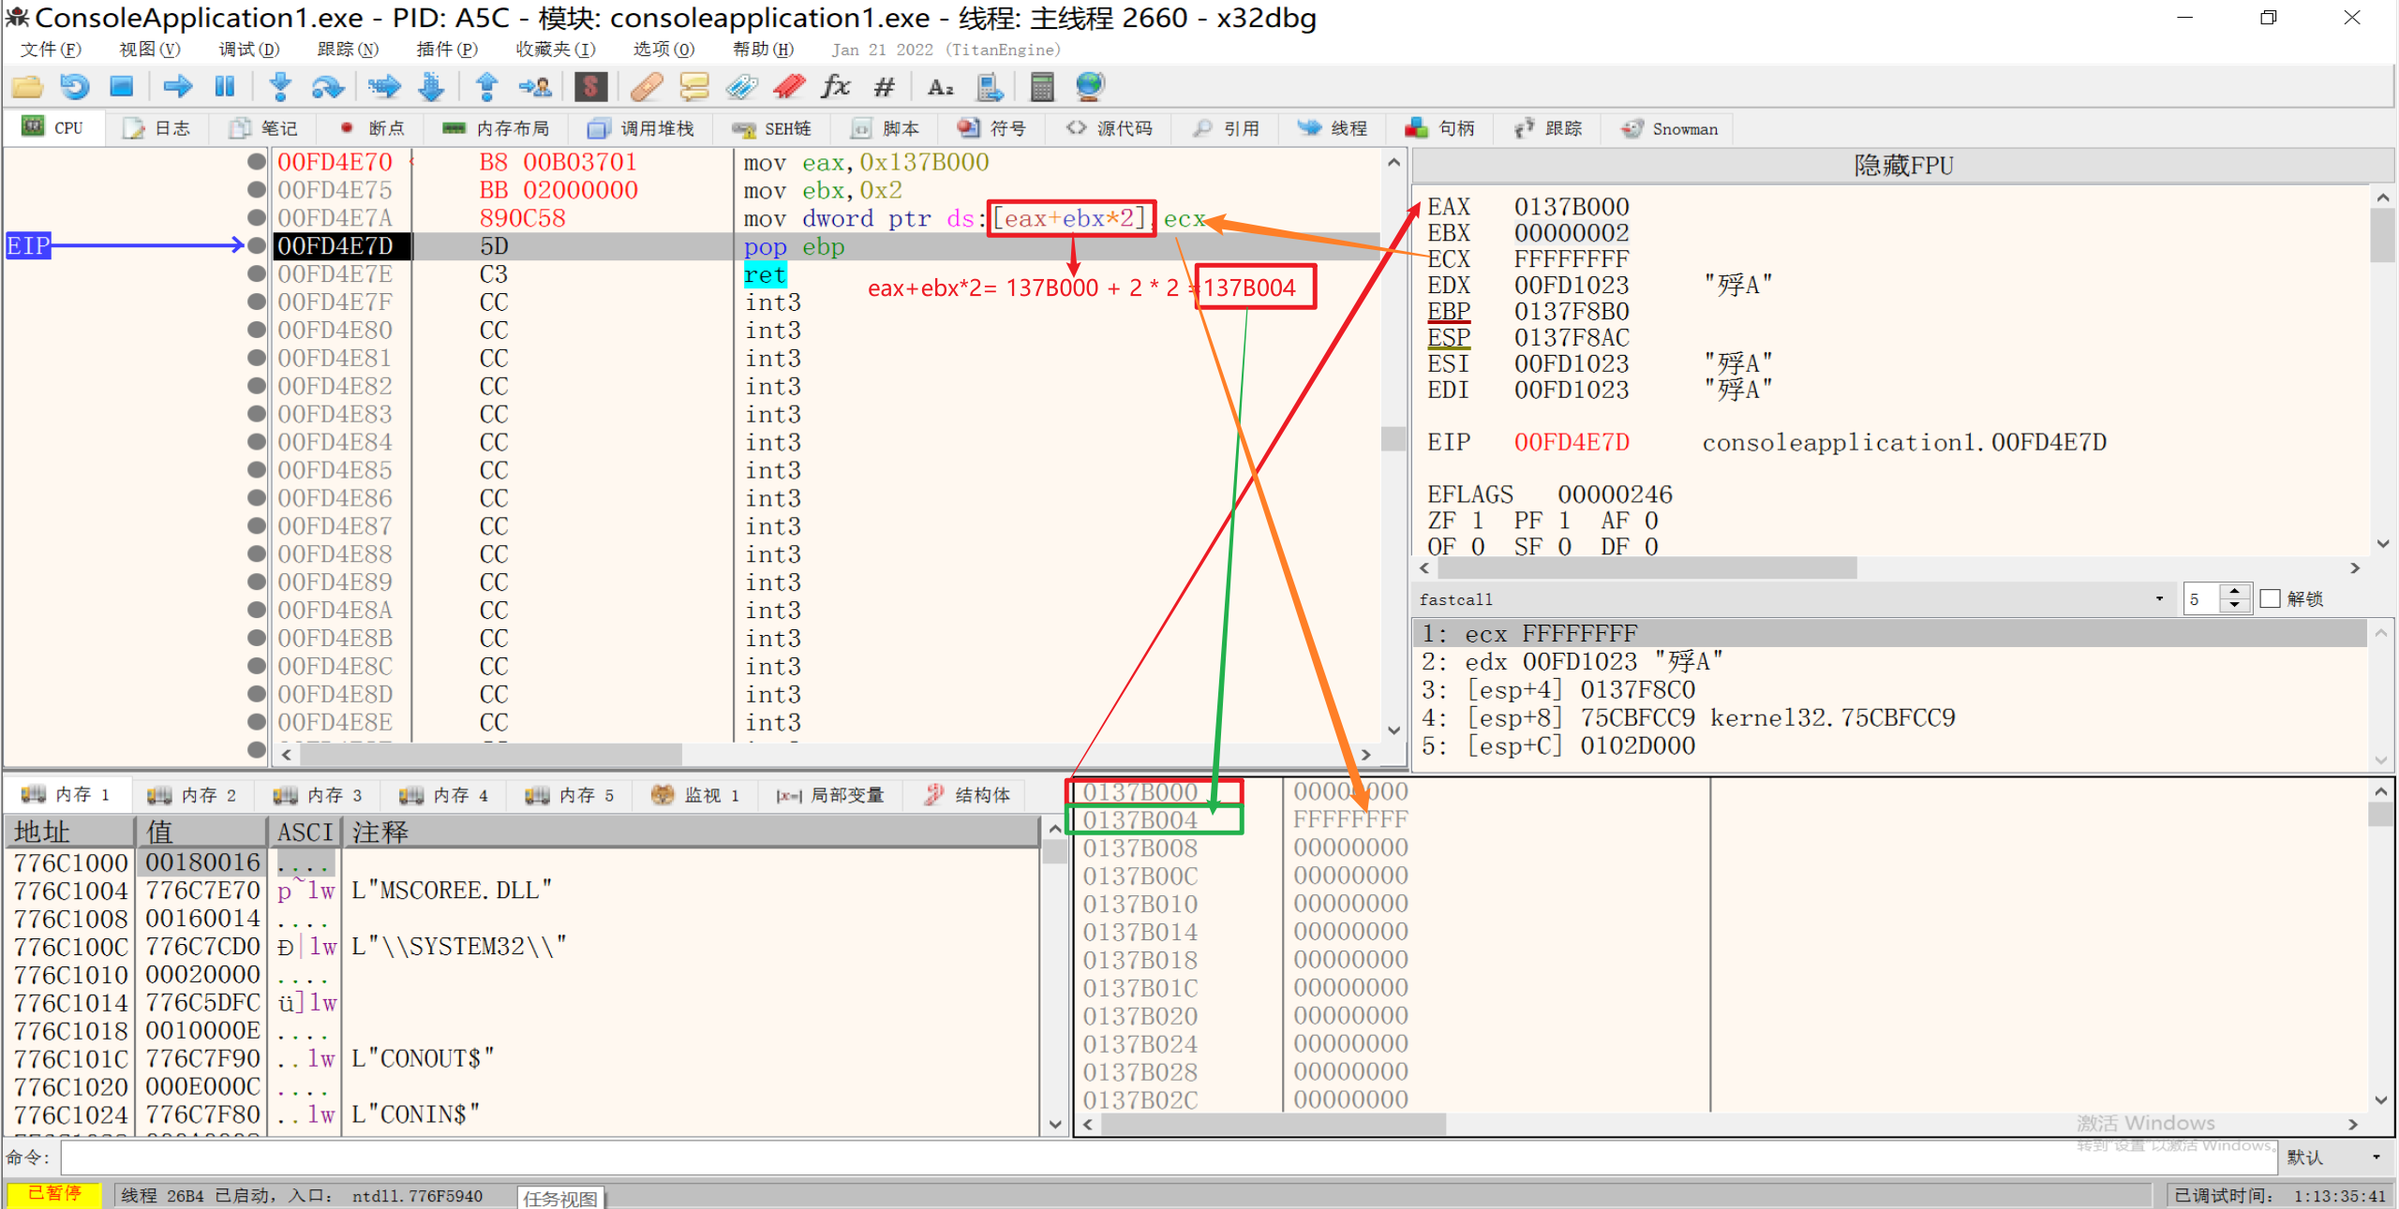This screenshot has height=1209, width=2399.
Task: Click the Patches bandage icon
Action: click(x=646, y=87)
